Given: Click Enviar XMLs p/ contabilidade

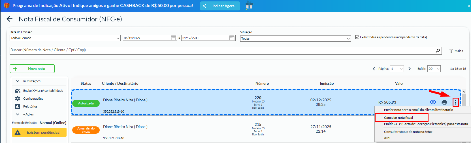Looking at the screenshot, I should point(43,91).
